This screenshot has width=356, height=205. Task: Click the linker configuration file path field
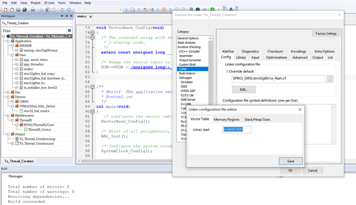point(279,78)
